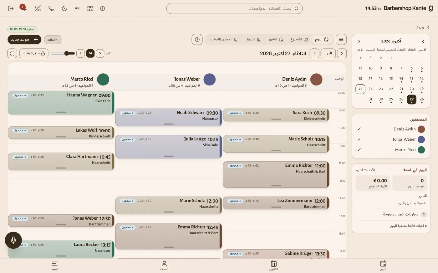Click Jonas Weber avatar in column header
The width and height of the screenshot is (438, 273).
click(x=210, y=80)
